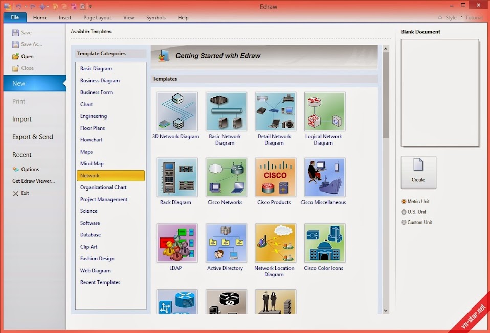Choose the Cisco Miscellaneous template
The width and height of the screenshot is (490, 333).
tap(325, 177)
